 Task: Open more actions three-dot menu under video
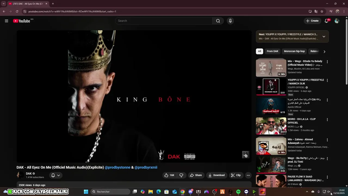(x=248, y=175)
